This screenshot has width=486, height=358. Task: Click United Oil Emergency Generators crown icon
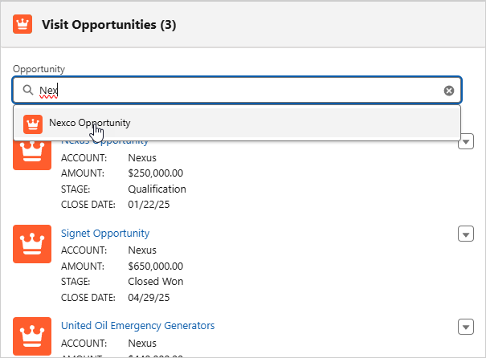tap(32, 336)
